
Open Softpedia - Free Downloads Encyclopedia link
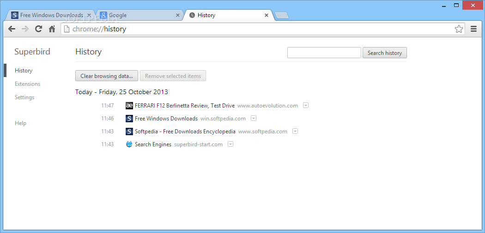pyautogui.click(x=185, y=131)
